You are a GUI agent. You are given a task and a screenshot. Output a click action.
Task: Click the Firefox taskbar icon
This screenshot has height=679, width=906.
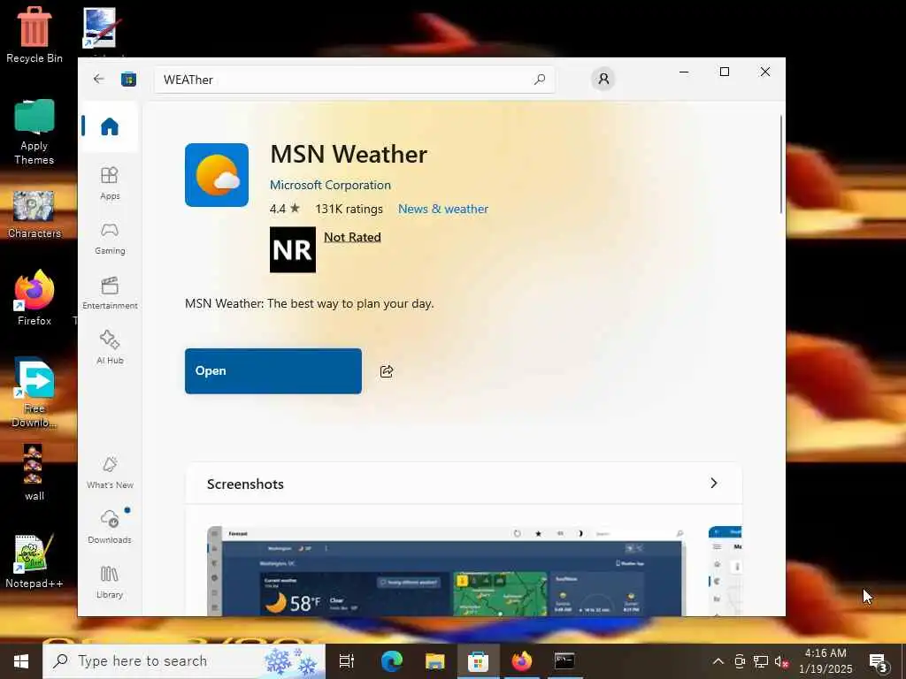[x=521, y=661]
